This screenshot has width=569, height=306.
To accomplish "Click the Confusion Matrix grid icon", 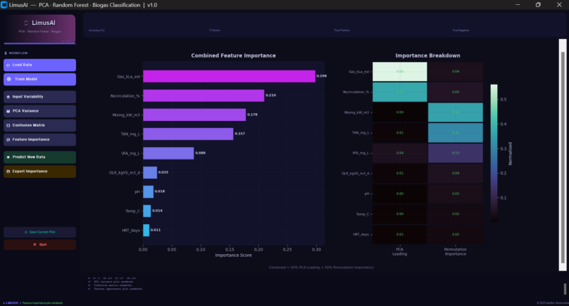I will click(x=9, y=125).
